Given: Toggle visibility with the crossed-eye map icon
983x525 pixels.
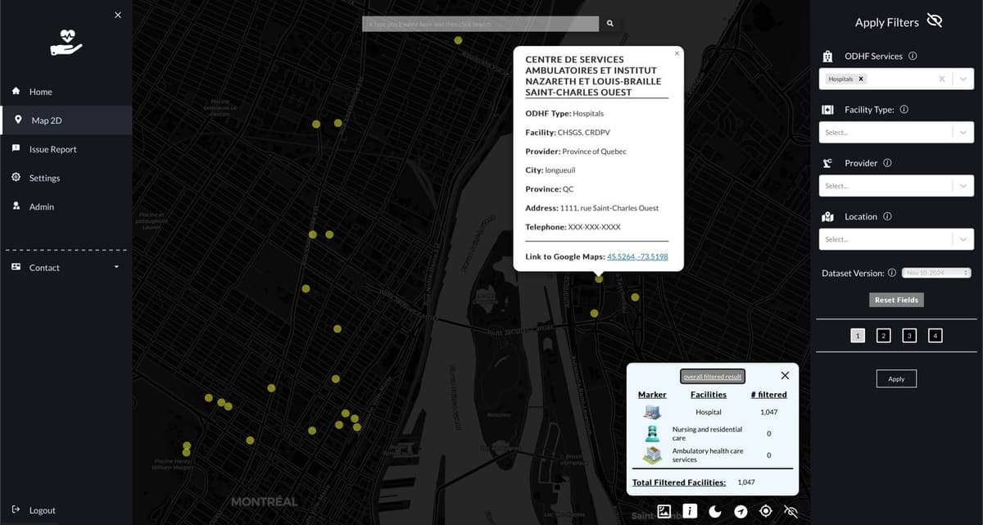Looking at the screenshot, I should tap(791, 511).
